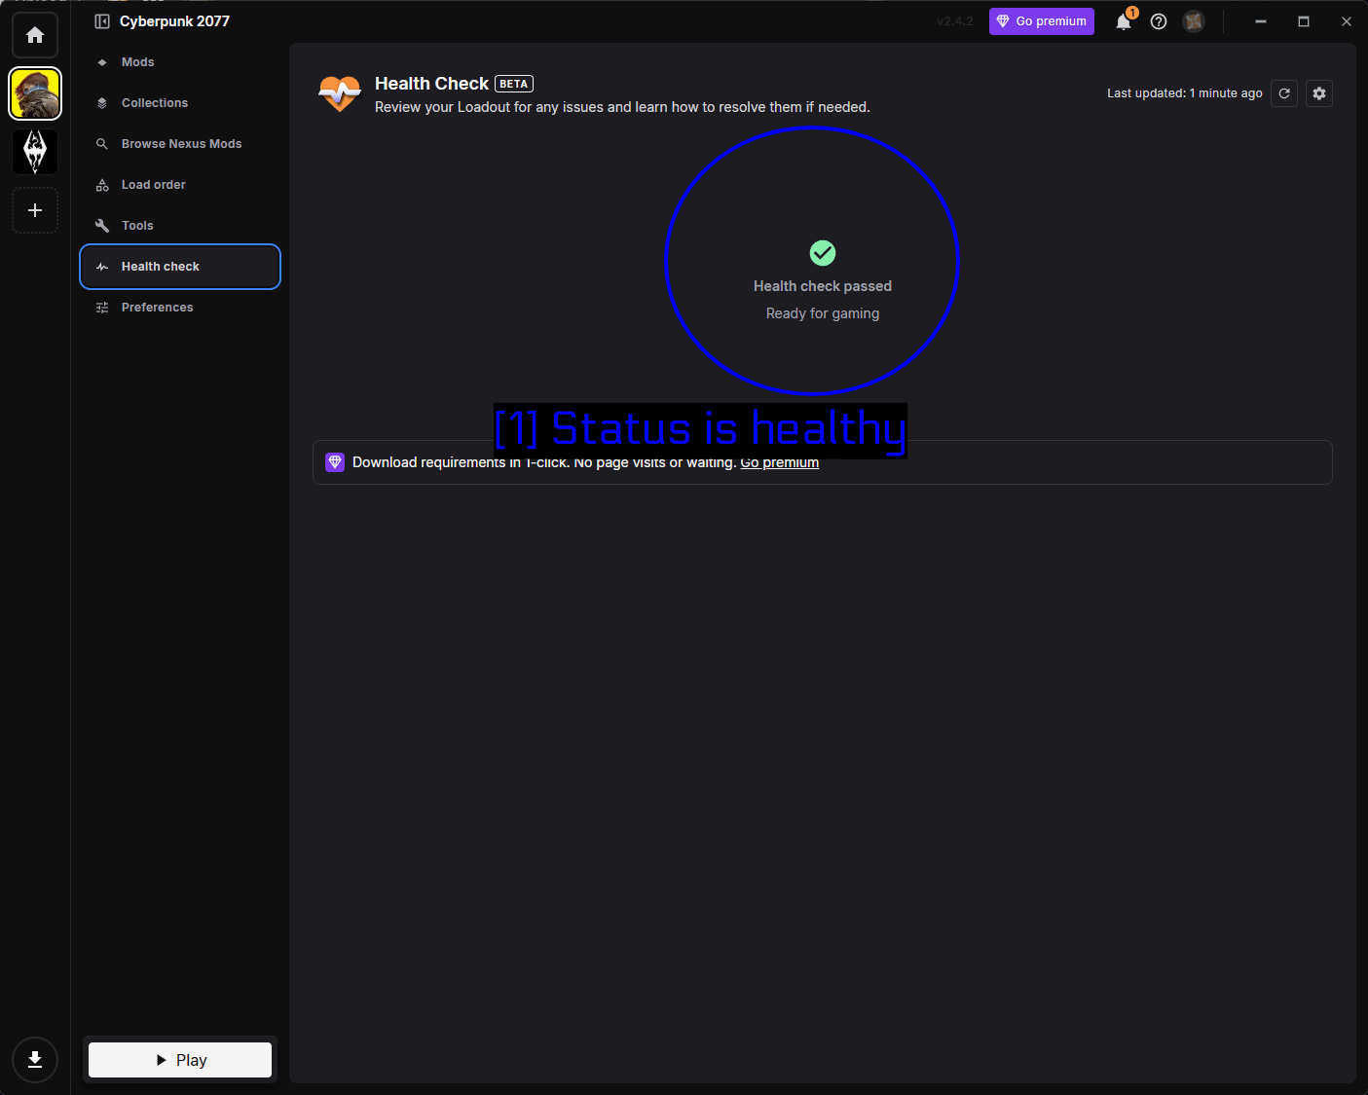The height and width of the screenshot is (1095, 1368).
Task: Open Health Check settings gear
Action: [1319, 93]
